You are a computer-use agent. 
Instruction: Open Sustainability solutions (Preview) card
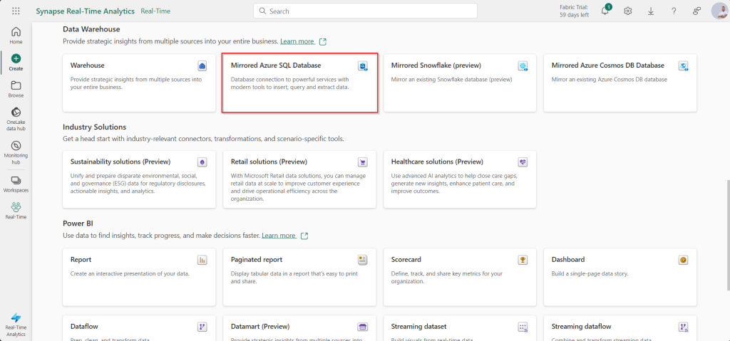[139, 179]
